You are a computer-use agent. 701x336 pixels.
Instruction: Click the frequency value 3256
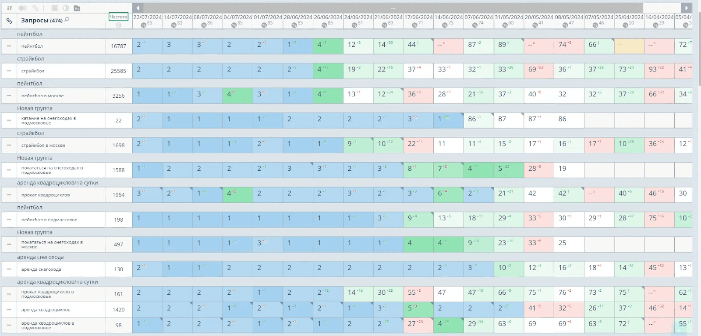click(x=118, y=95)
